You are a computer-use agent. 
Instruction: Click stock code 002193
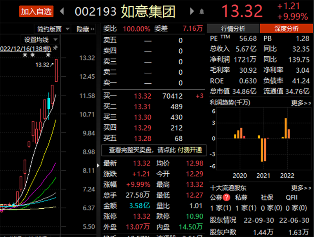[95, 11]
